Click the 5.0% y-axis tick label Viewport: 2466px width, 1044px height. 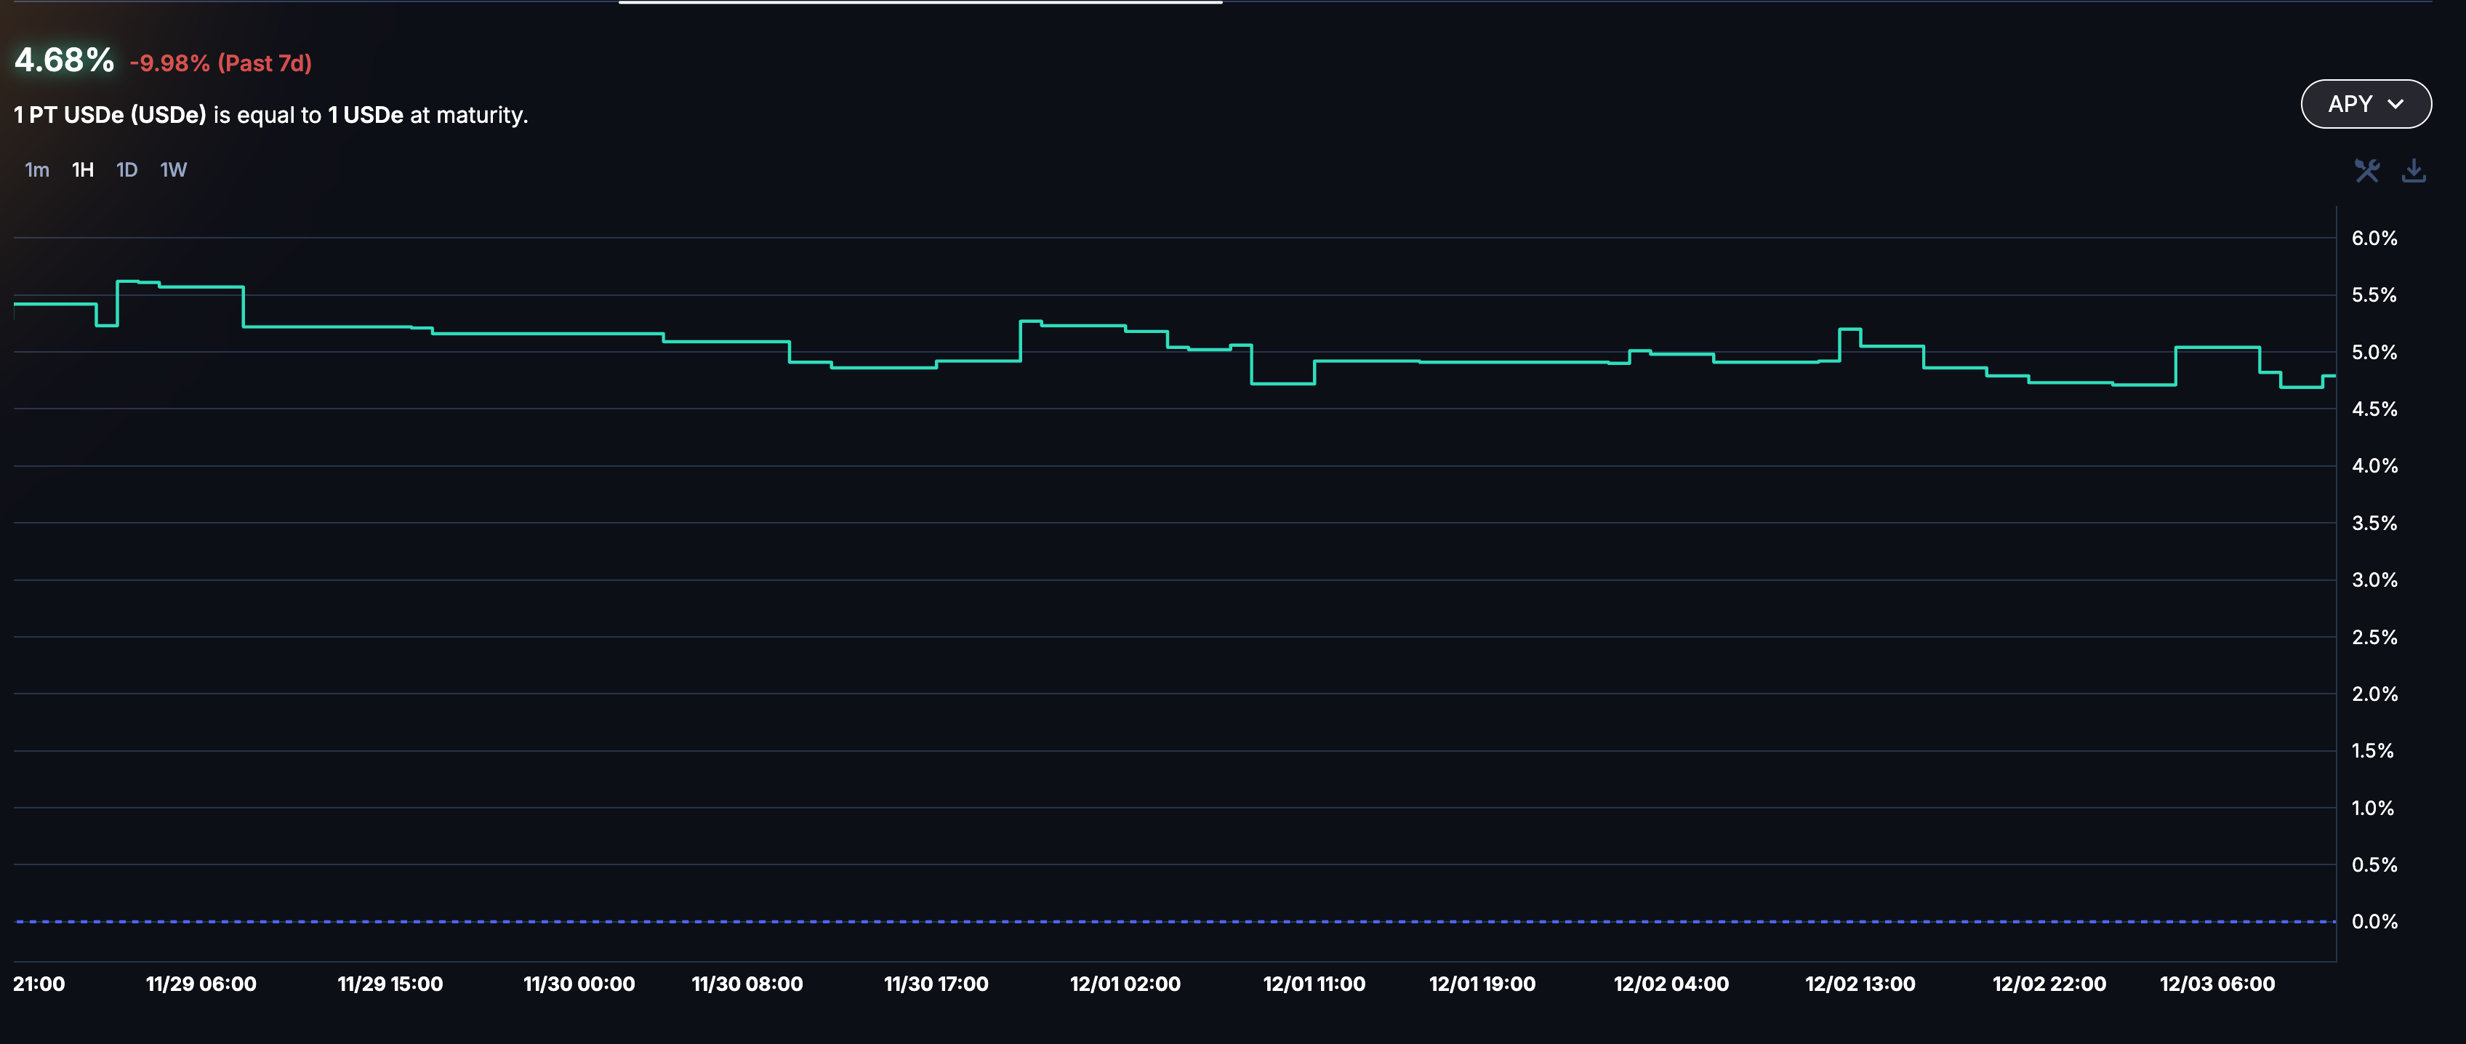[2373, 352]
